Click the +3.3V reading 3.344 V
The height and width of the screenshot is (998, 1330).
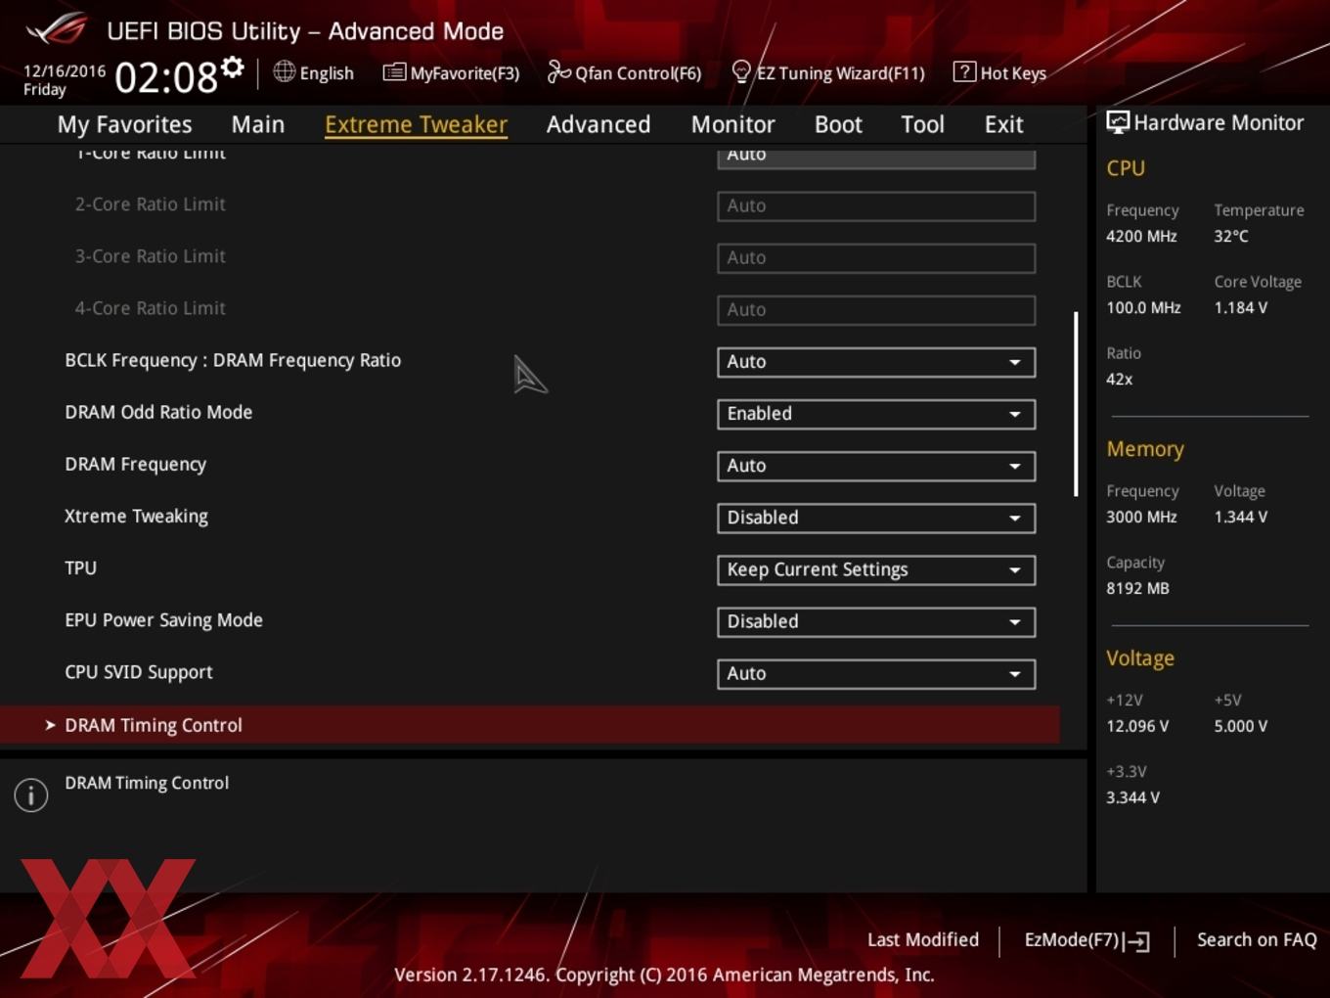[x=1132, y=797]
